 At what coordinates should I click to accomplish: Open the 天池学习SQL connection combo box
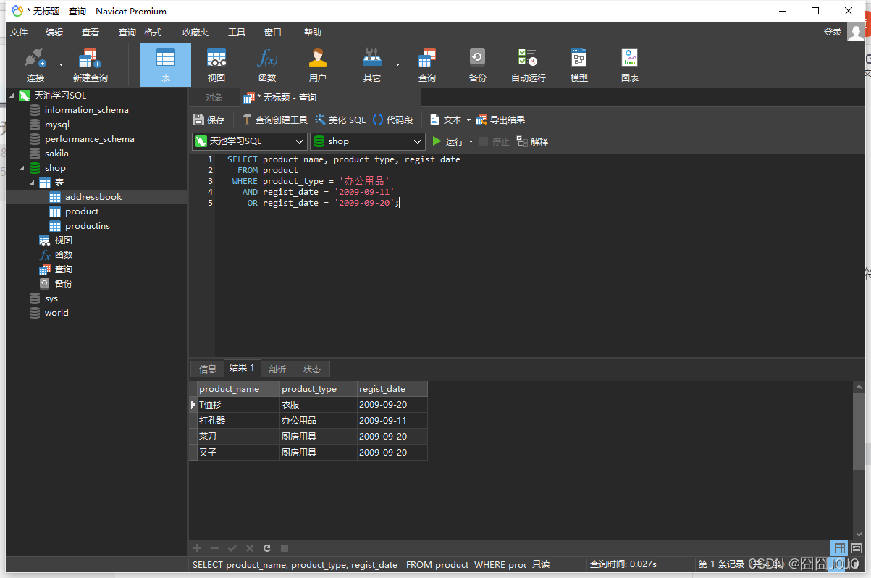pyautogui.click(x=250, y=141)
